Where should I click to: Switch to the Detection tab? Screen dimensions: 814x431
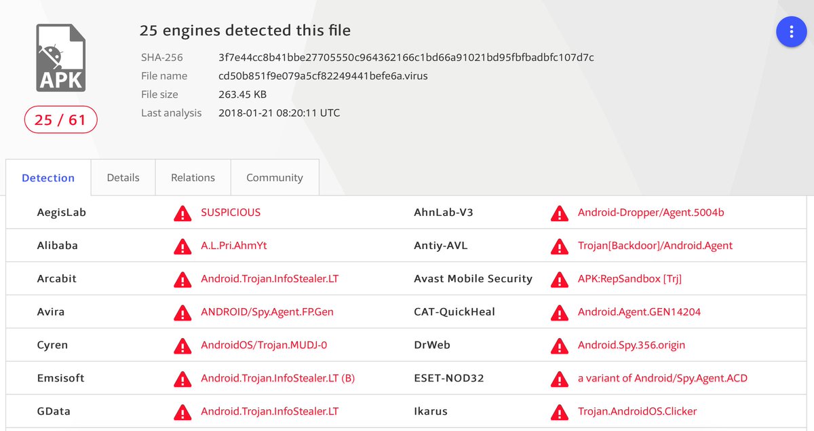coord(48,178)
